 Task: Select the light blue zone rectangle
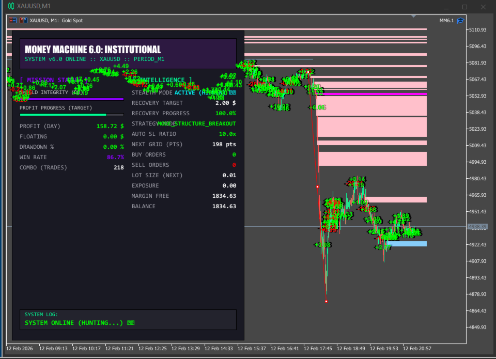pos(407,244)
